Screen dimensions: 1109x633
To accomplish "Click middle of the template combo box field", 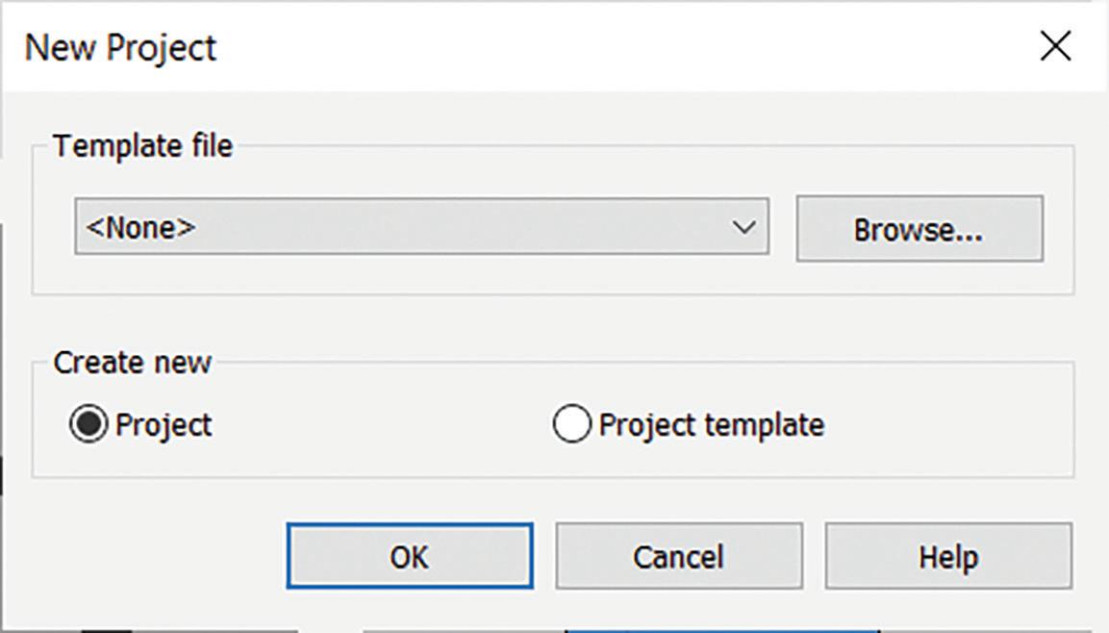I will [x=421, y=227].
